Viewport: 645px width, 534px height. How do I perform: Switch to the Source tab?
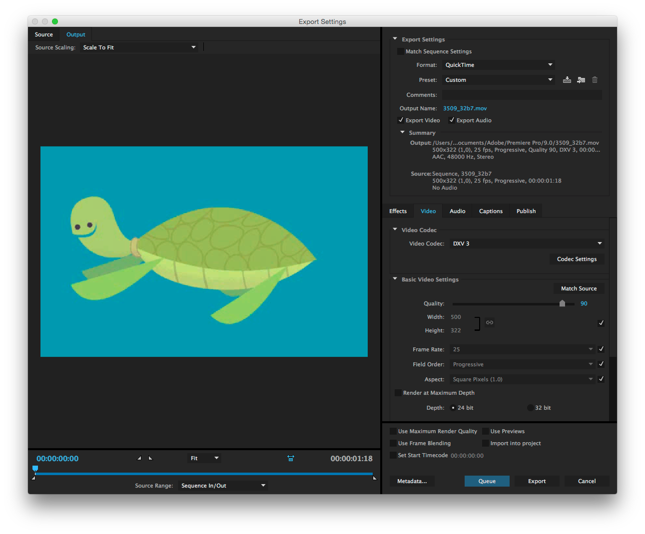pyautogui.click(x=44, y=34)
